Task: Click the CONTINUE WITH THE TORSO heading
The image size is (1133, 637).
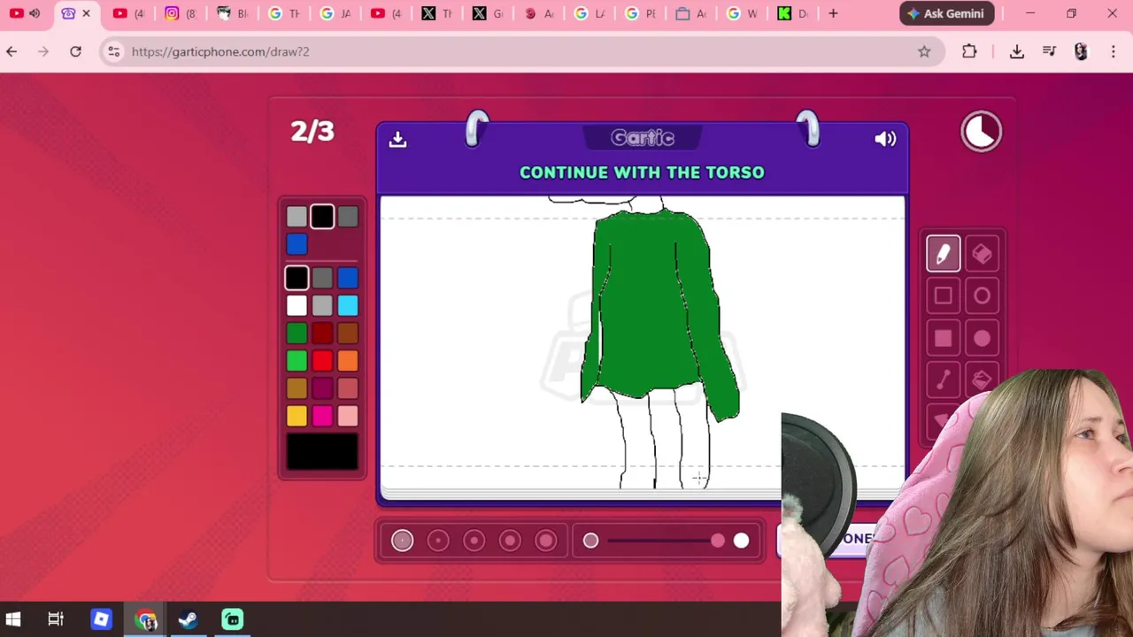Action: [x=642, y=173]
